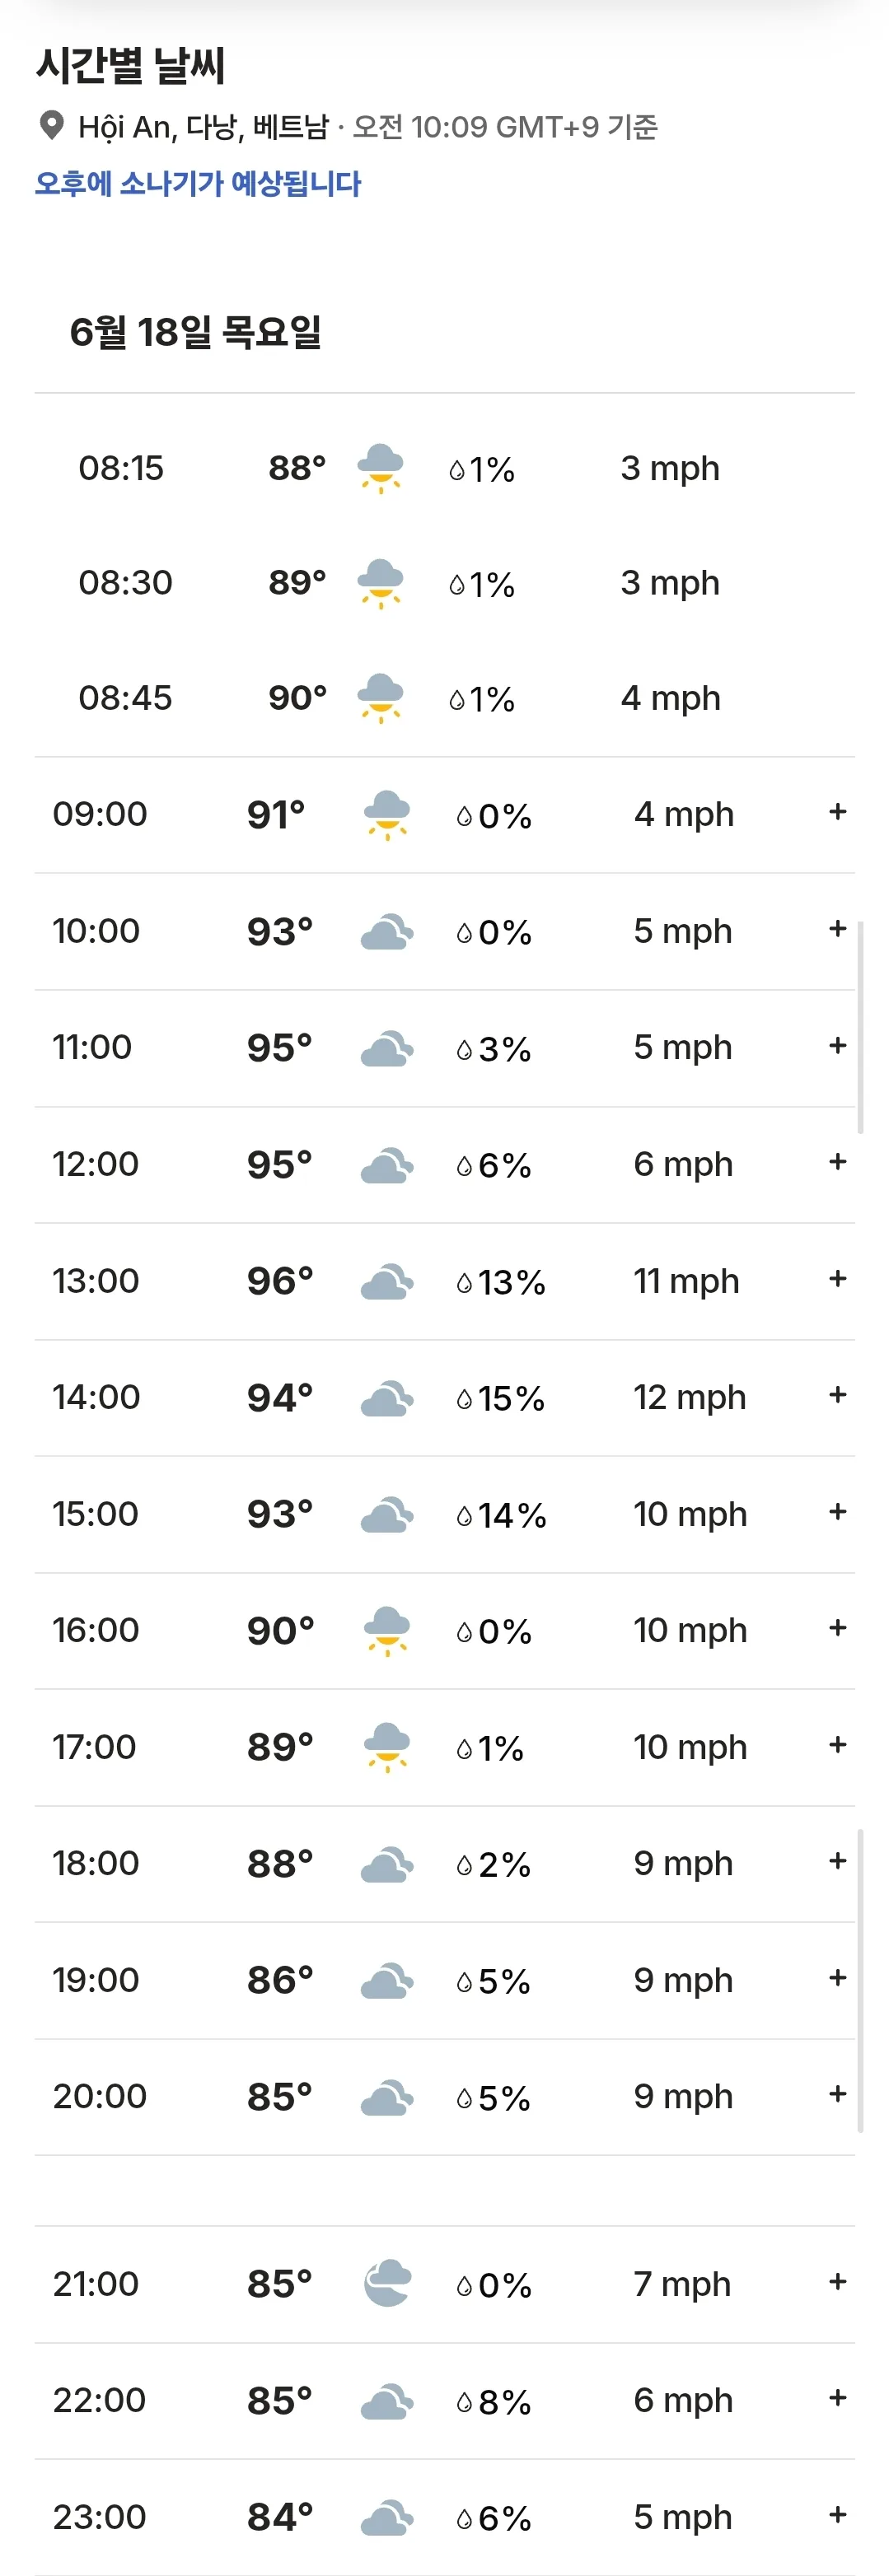Screen dimensions: 889x2576
Task: Select the 08:45 quarter-hour forecast row
Action: pyautogui.click(x=445, y=697)
